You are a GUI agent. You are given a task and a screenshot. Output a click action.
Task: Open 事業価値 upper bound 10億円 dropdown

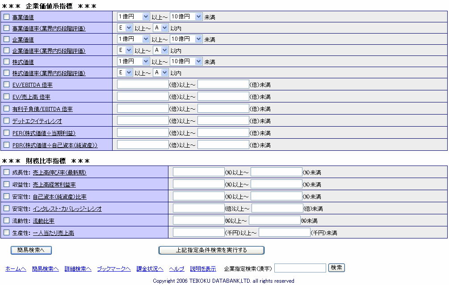click(x=186, y=17)
